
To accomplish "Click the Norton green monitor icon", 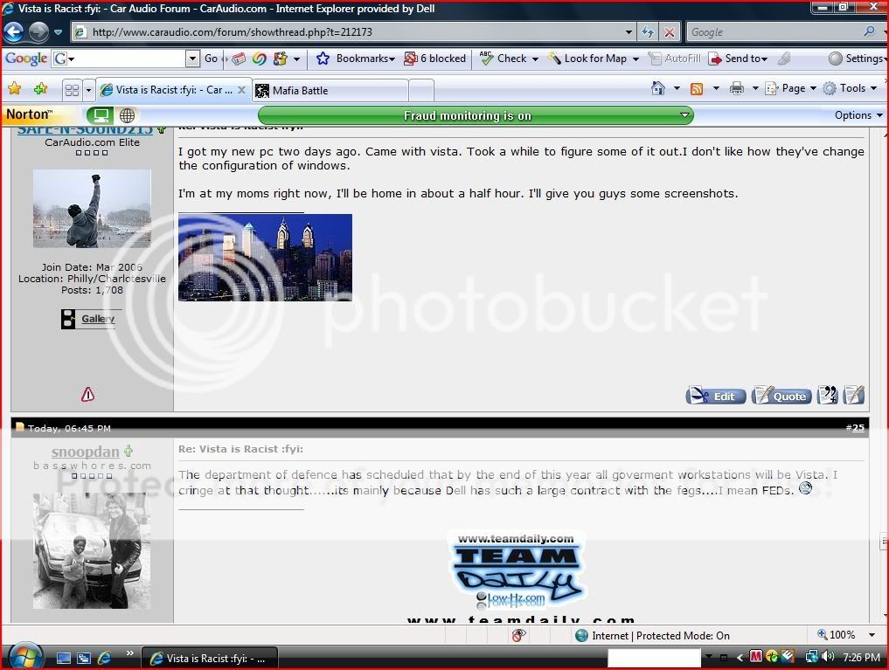I will pyautogui.click(x=101, y=115).
